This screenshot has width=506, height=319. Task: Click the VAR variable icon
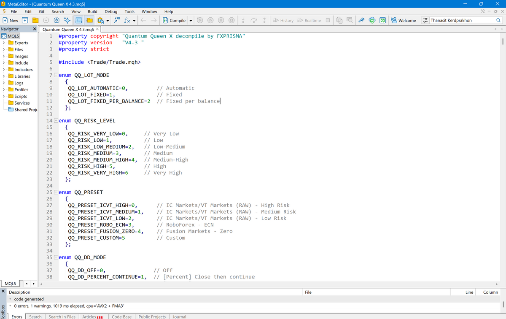coord(117,20)
